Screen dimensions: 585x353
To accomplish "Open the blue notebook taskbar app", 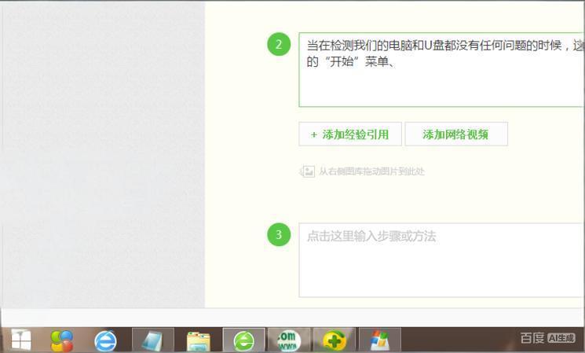I will tap(152, 340).
